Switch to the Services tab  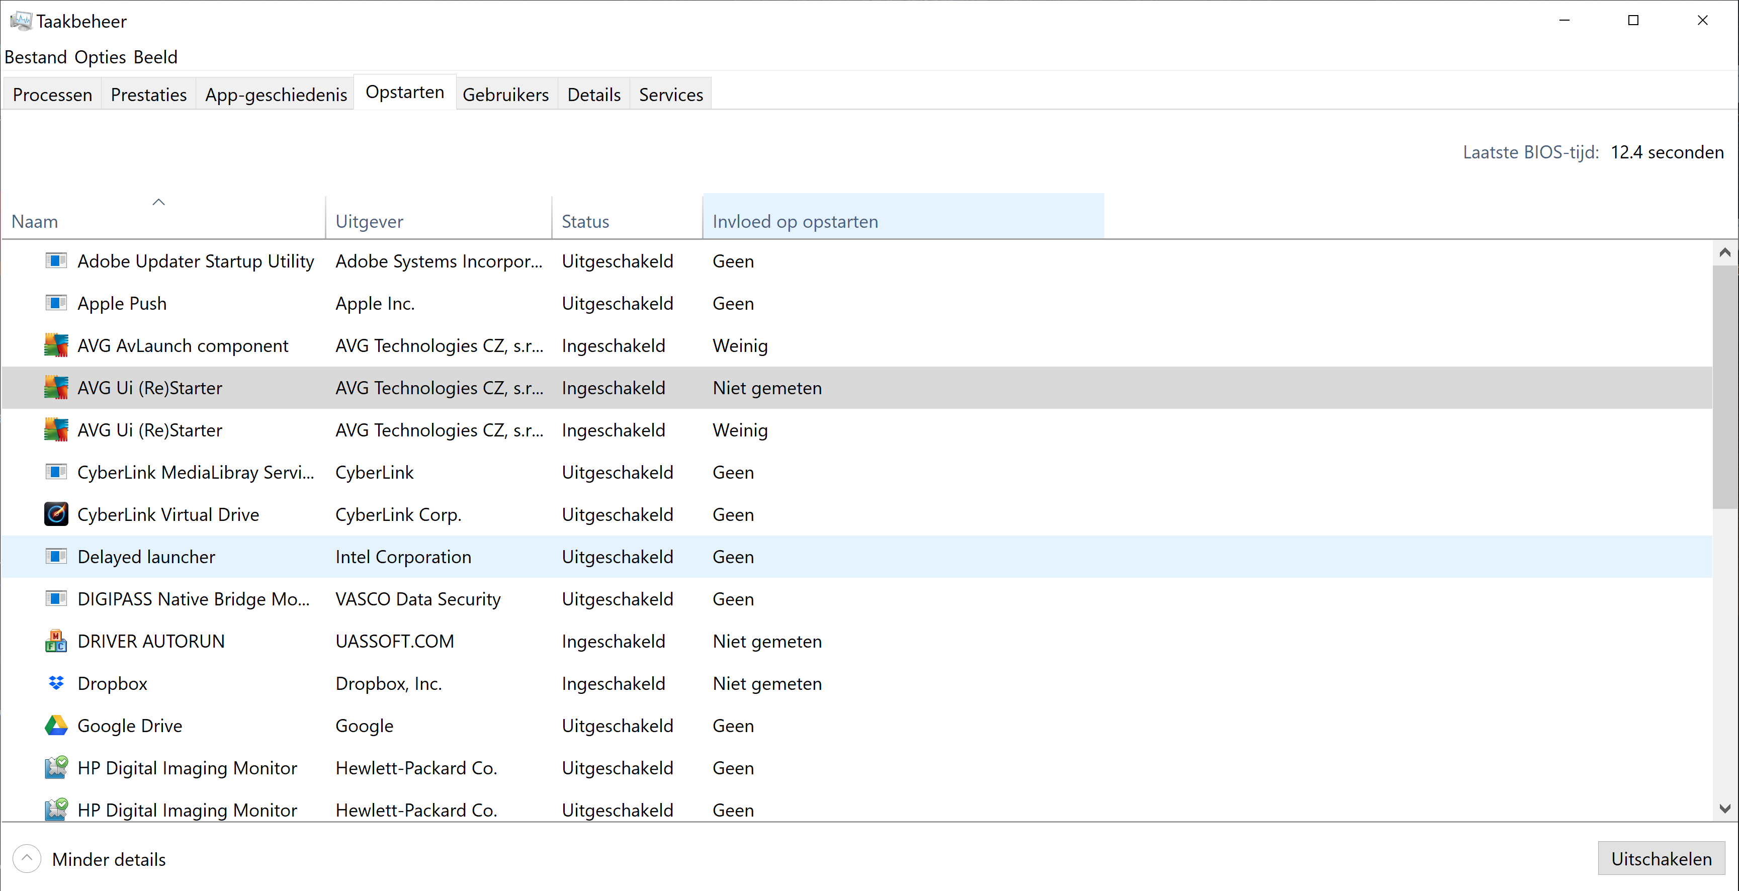click(x=670, y=95)
